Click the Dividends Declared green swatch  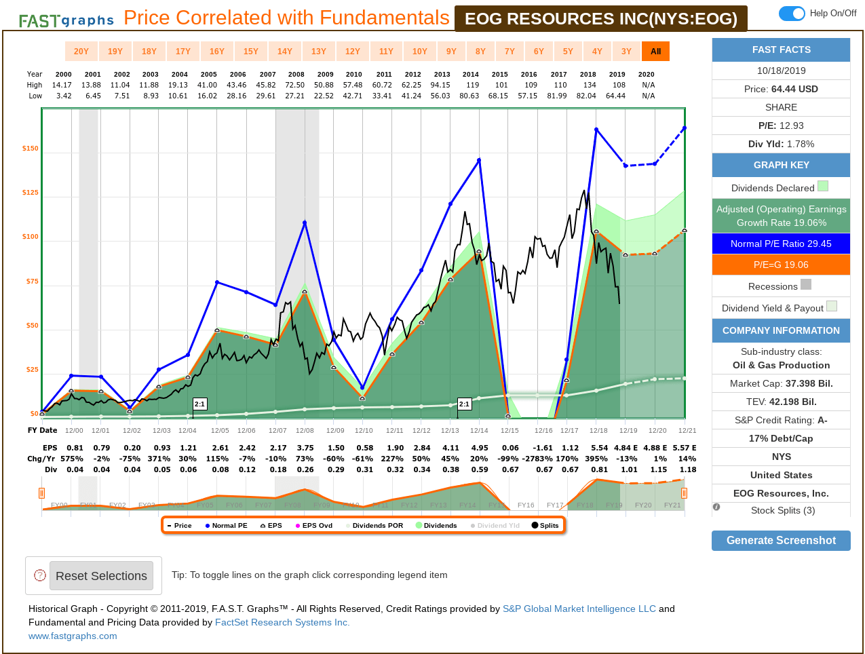click(x=823, y=186)
